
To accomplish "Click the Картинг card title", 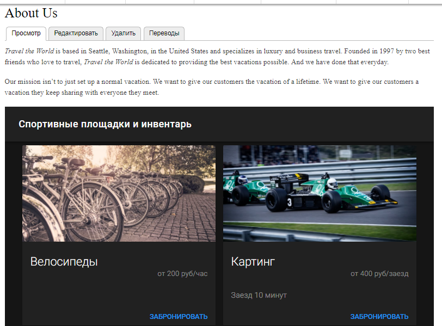I will tap(253, 262).
